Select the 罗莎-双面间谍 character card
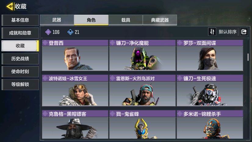This screenshot has height=142, width=252. pyautogui.click(x=210, y=55)
